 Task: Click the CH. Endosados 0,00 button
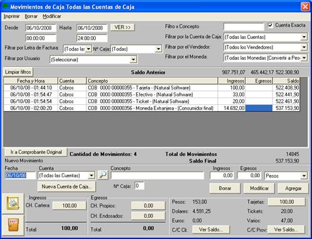(148, 216)
